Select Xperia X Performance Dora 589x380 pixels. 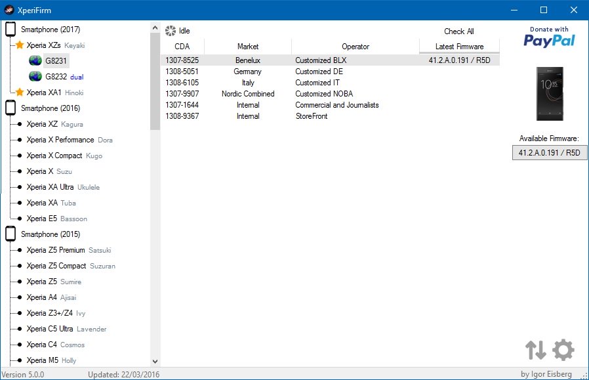pyautogui.click(x=70, y=139)
